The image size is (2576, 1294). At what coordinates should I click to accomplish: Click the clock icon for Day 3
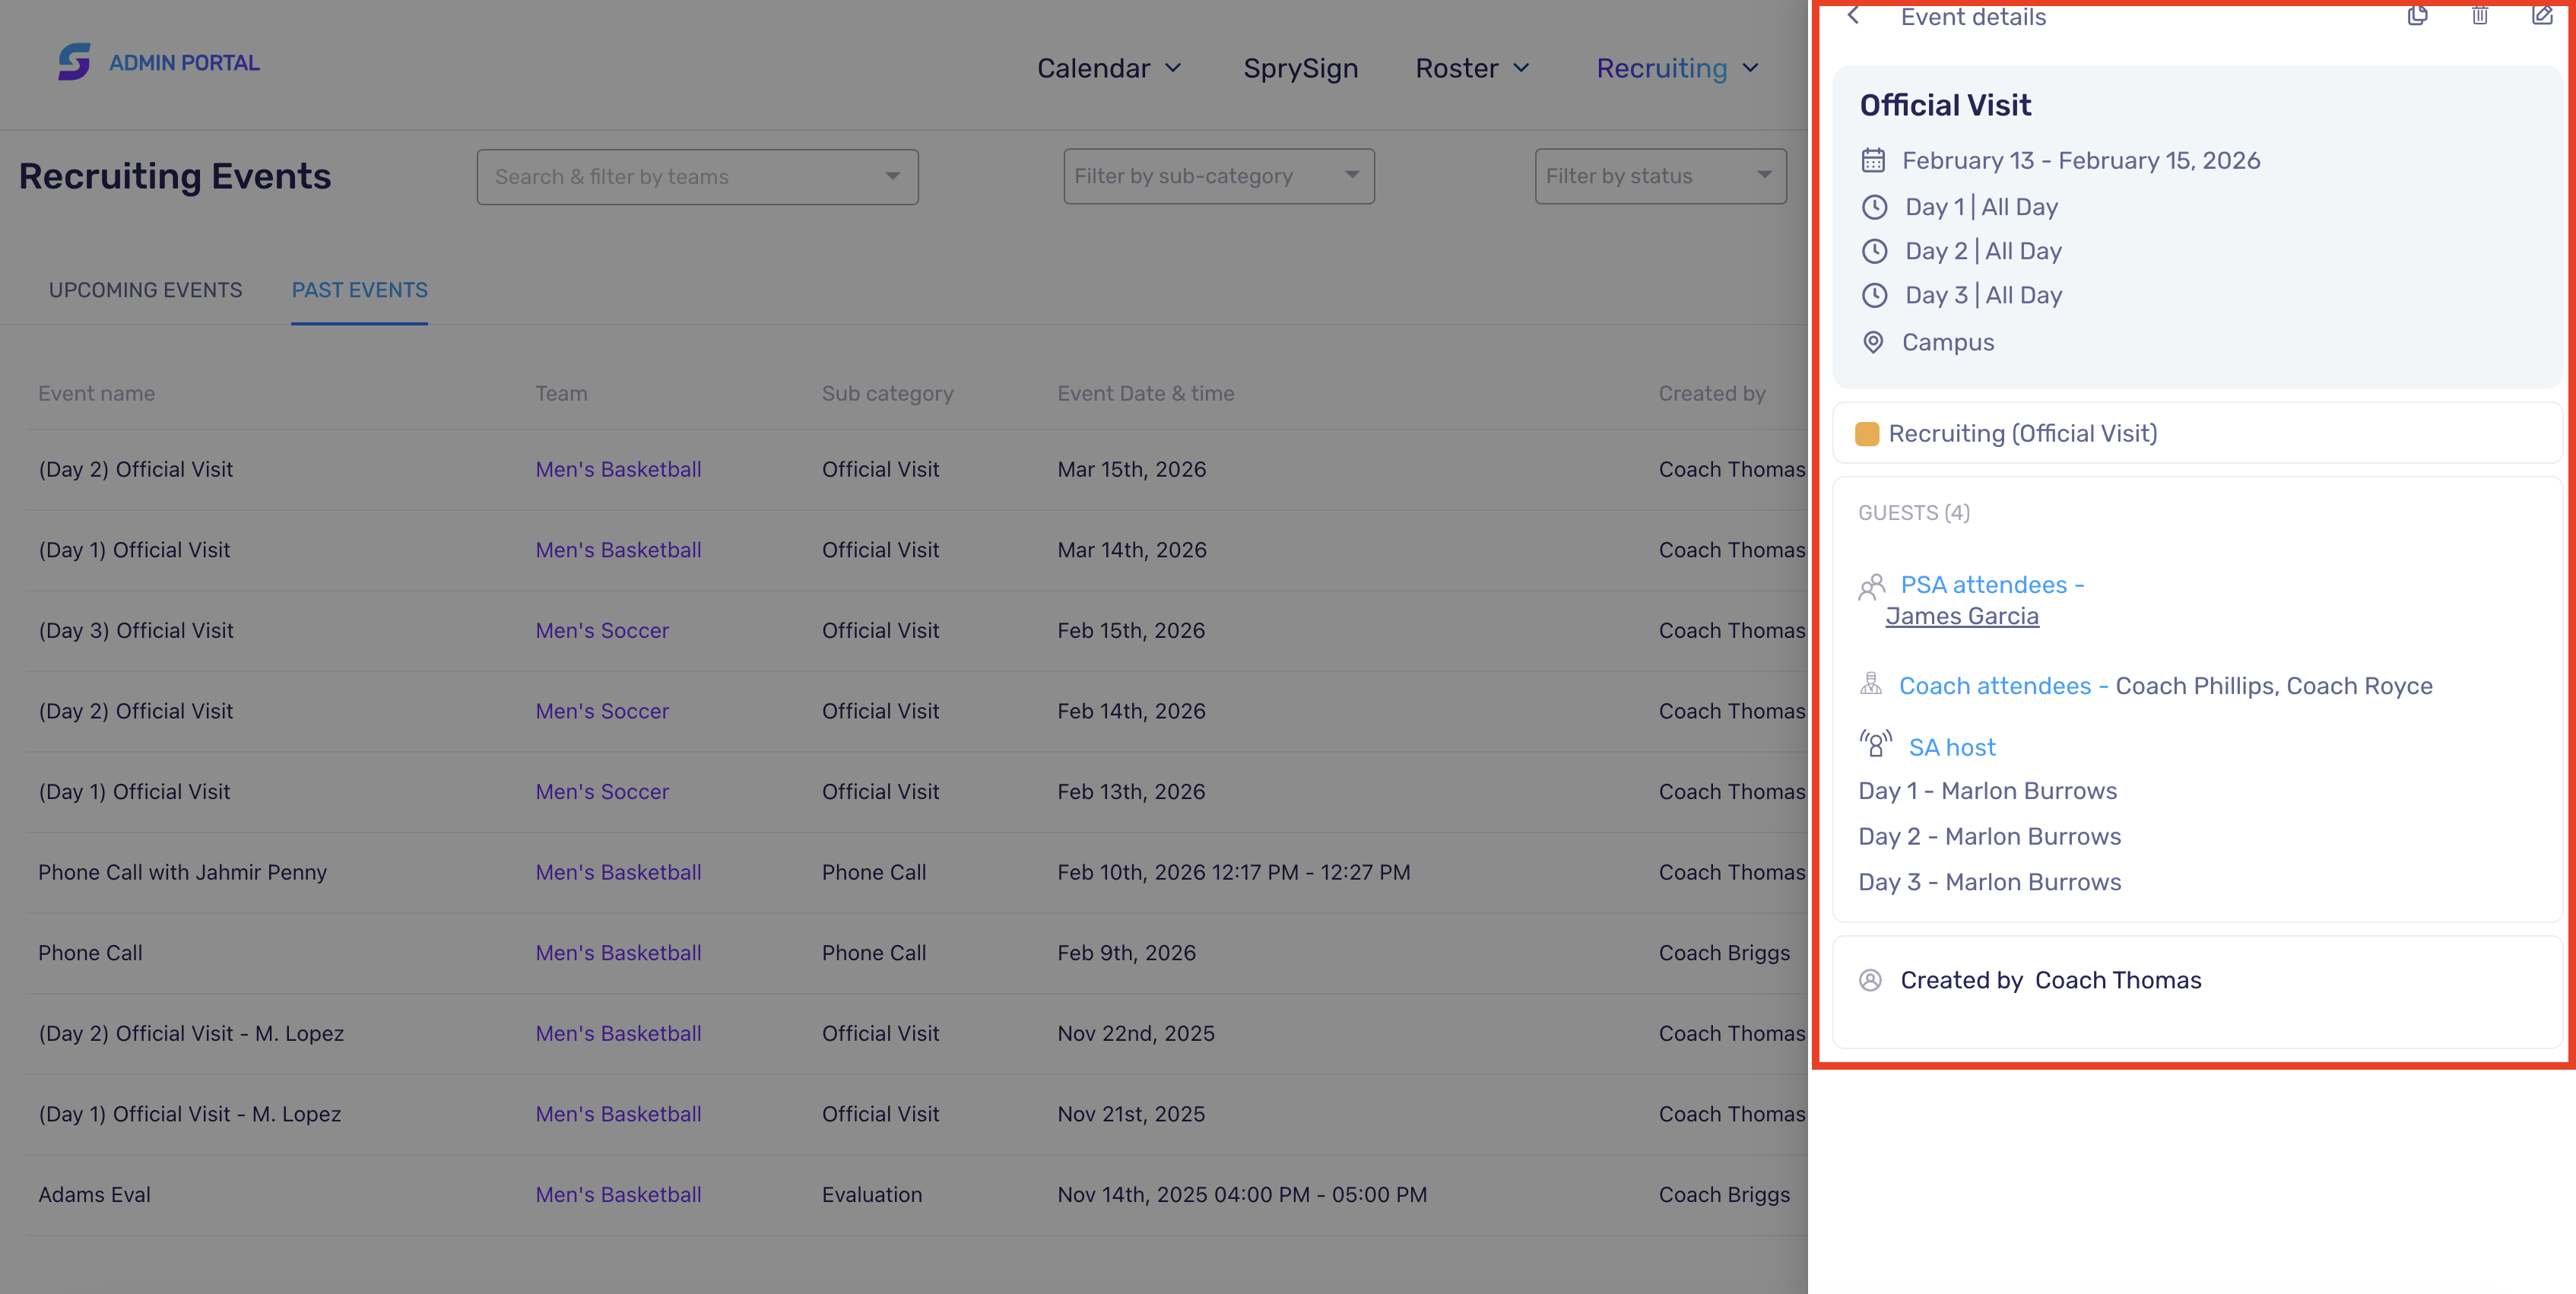[x=1874, y=295]
